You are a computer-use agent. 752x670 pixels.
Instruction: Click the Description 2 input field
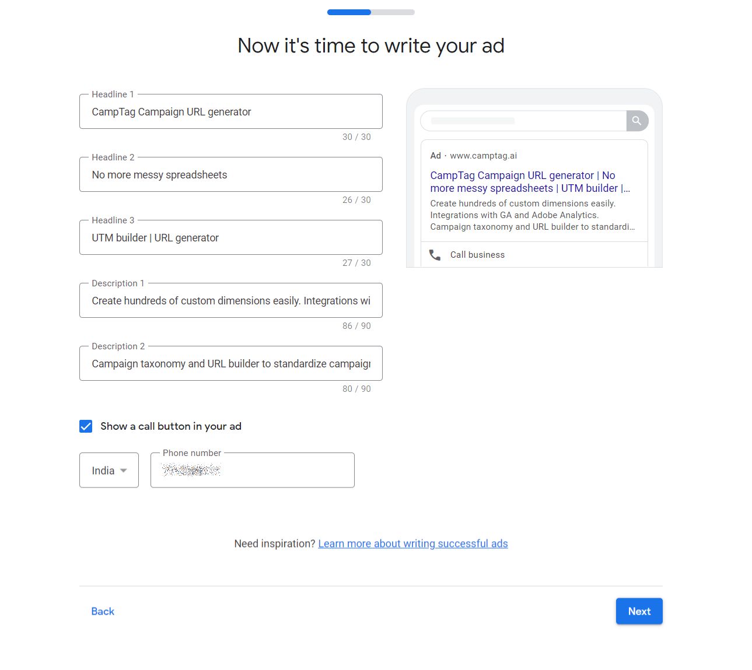tap(230, 363)
